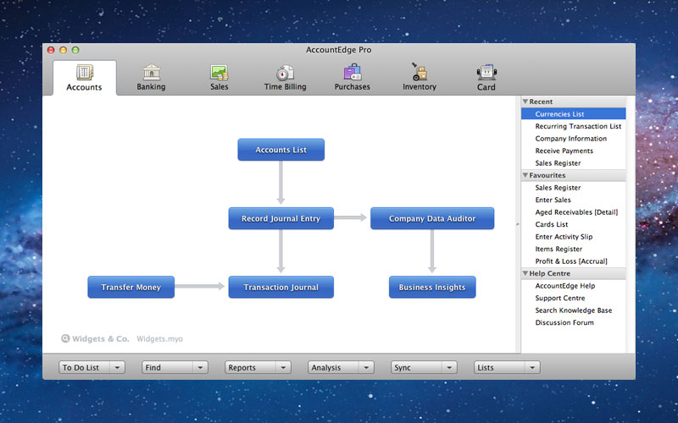678x423 pixels.
Task: Open Profit & Loss [Accrual] report
Action: coord(571,261)
